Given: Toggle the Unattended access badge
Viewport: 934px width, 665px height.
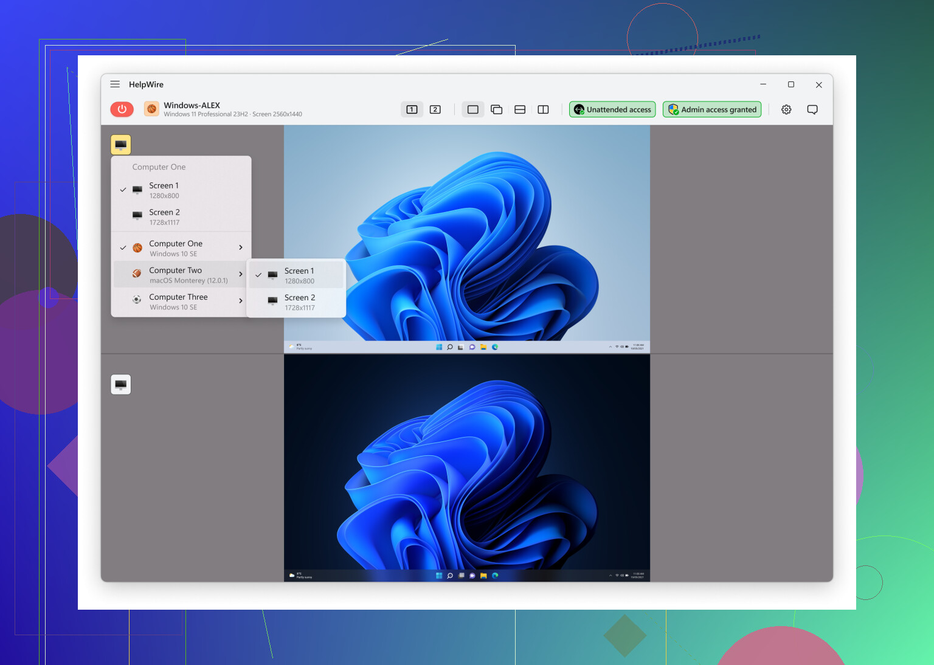Looking at the screenshot, I should tap(612, 109).
